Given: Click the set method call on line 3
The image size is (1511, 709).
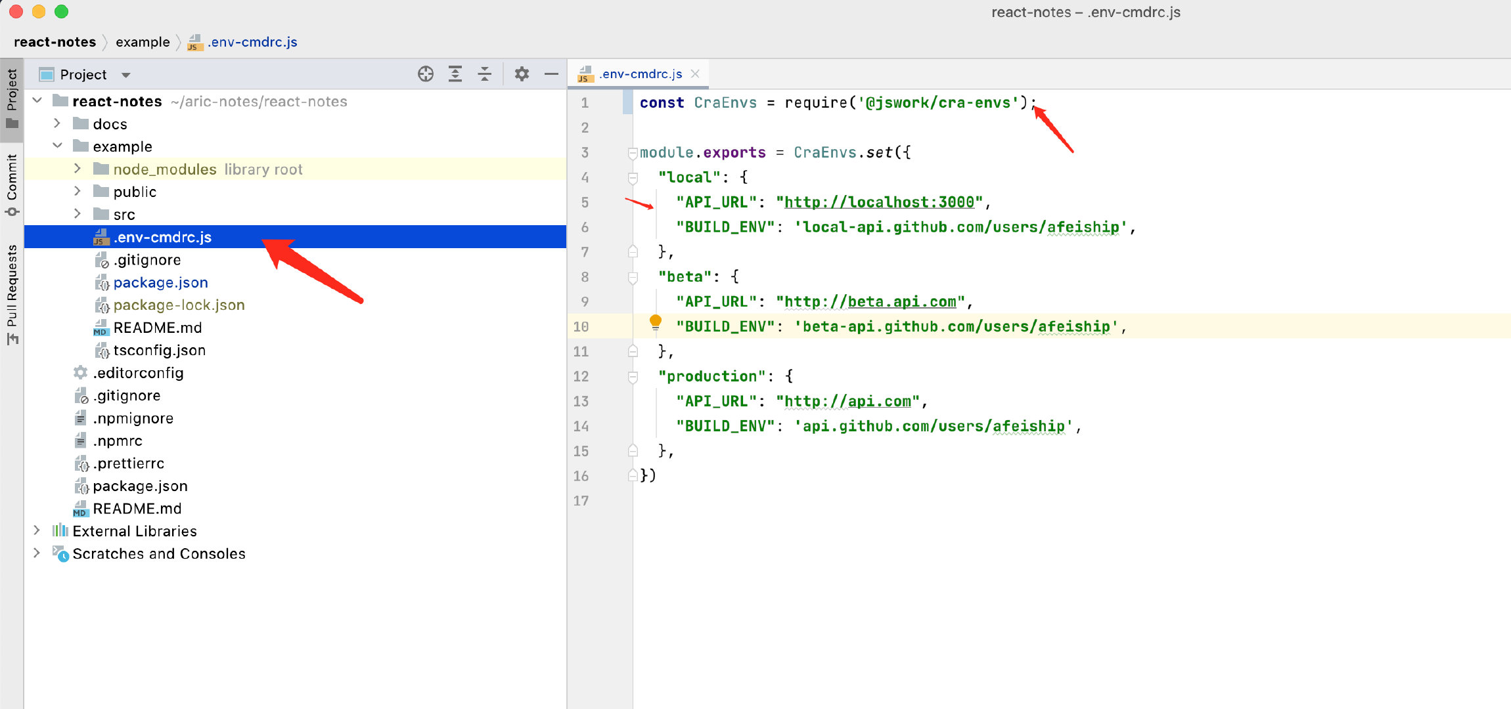Looking at the screenshot, I should click(x=879, y=152).
